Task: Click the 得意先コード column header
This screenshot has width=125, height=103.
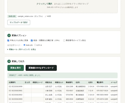Action: tap(37, 82)
